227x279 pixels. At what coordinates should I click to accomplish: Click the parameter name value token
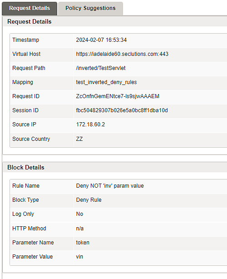click(83, 243)
